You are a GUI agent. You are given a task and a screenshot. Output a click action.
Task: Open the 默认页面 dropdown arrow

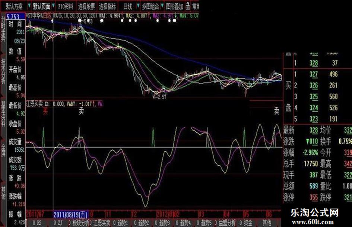pyautogui.click(x=53, y=5)
